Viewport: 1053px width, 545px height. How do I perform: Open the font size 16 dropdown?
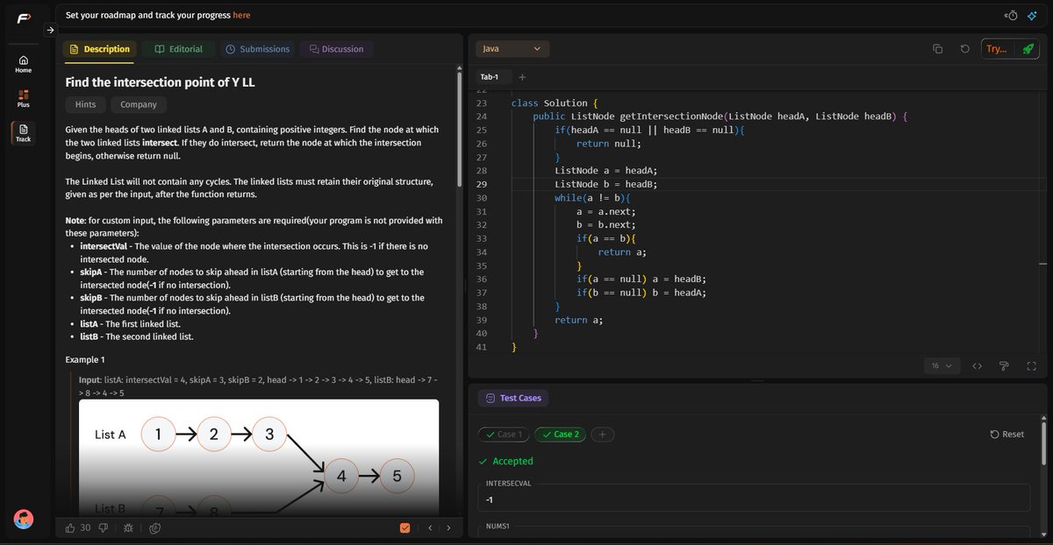point(942,365)
